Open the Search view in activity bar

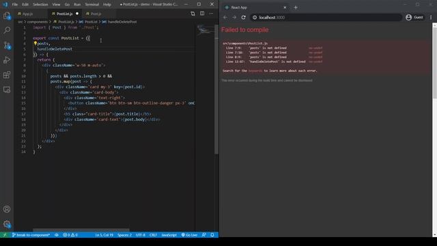[7, 30]
